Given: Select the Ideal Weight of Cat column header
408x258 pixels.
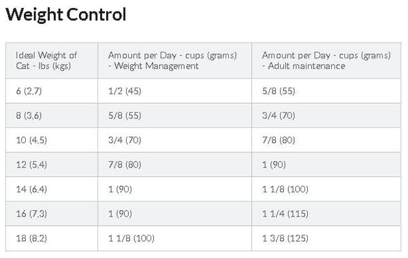Looking at the screenshot, I should pyautogui.click(x=52, y=61).
